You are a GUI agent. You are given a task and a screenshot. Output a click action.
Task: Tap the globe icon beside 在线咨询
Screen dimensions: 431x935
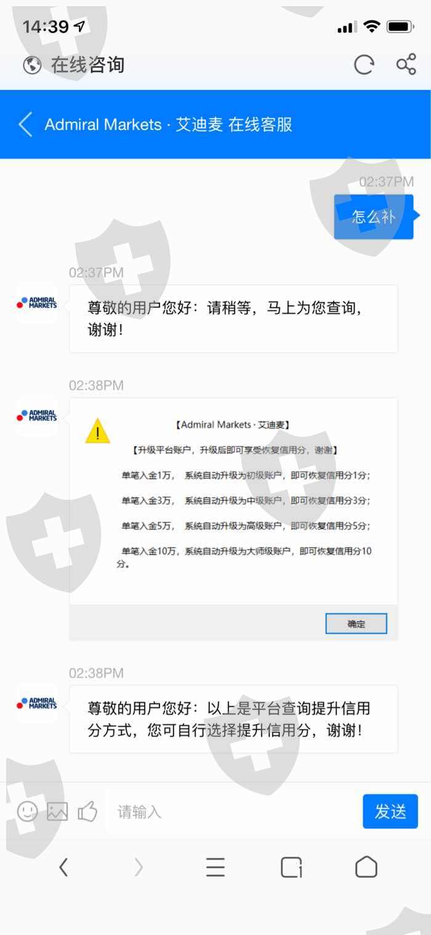click(32, 65)
